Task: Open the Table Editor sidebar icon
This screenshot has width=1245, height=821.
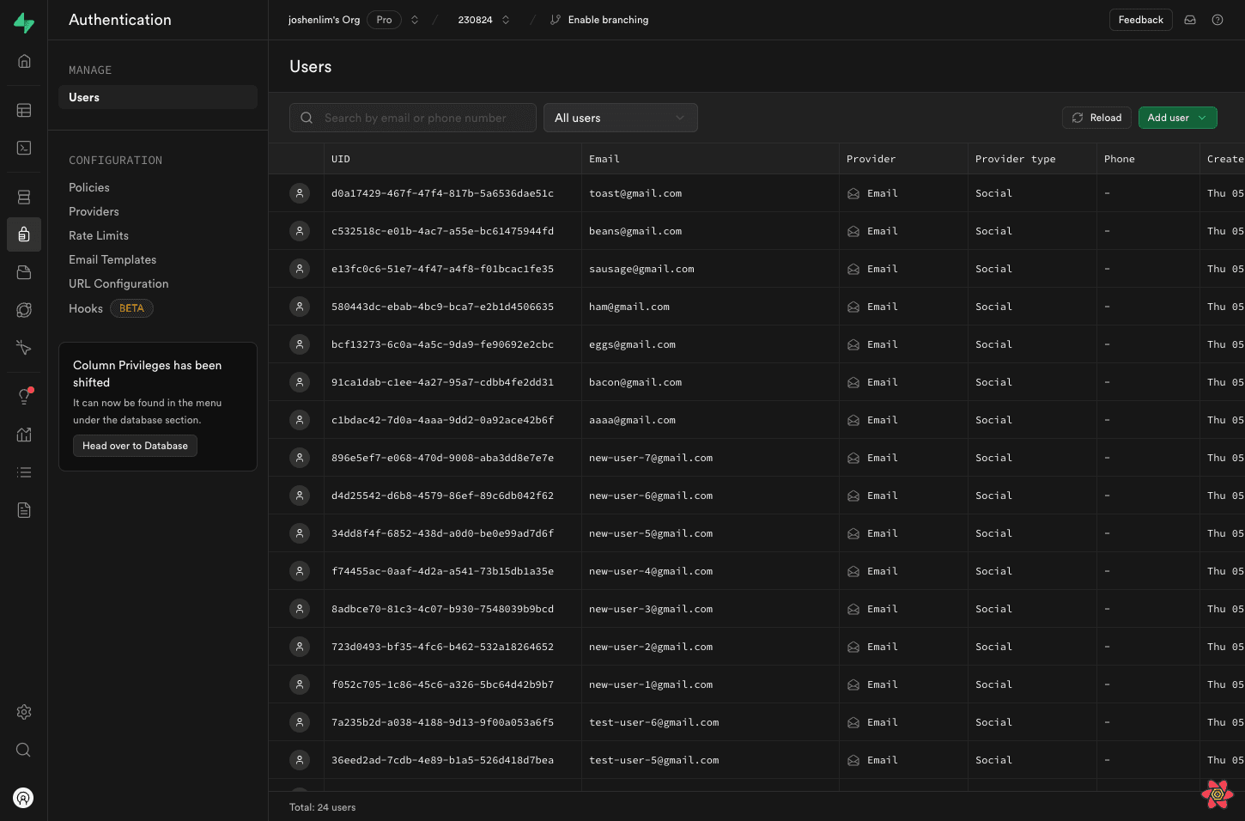Action: pyautogui.click(x=24, y=110)
